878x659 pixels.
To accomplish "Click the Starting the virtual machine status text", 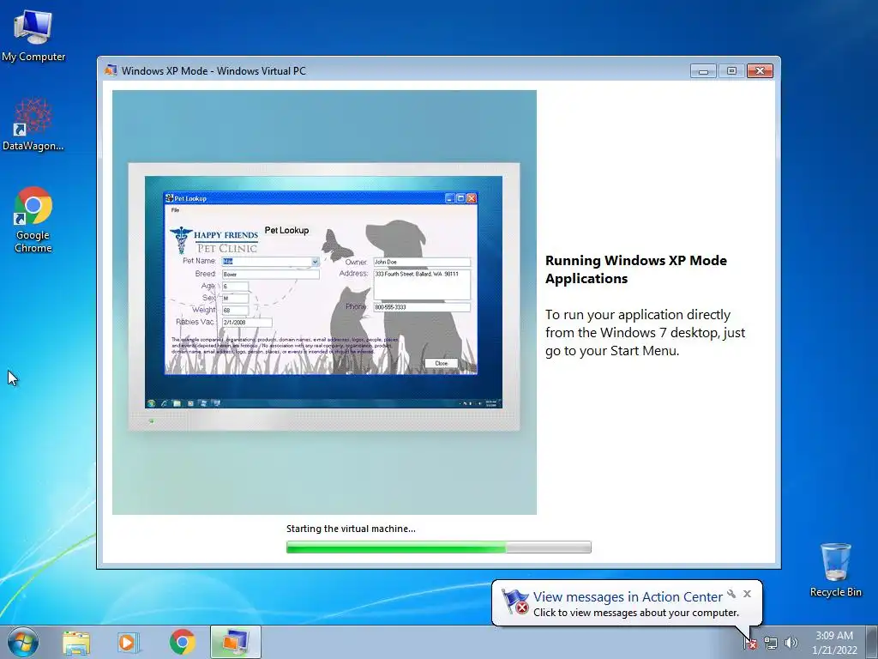I will pos(351,529).
